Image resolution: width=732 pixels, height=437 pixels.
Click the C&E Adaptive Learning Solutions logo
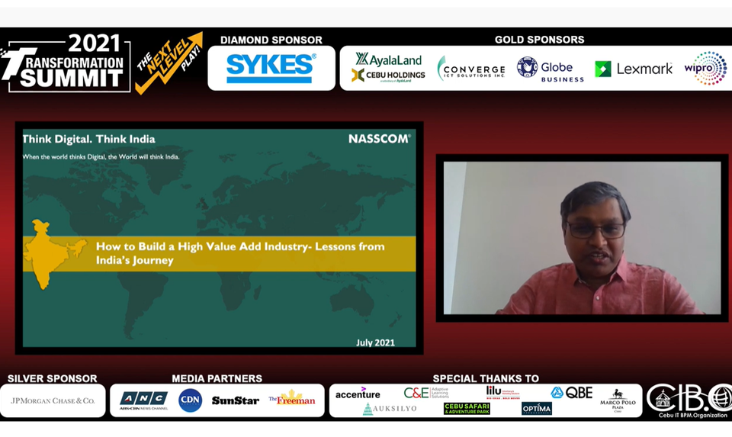click(426, 393)
